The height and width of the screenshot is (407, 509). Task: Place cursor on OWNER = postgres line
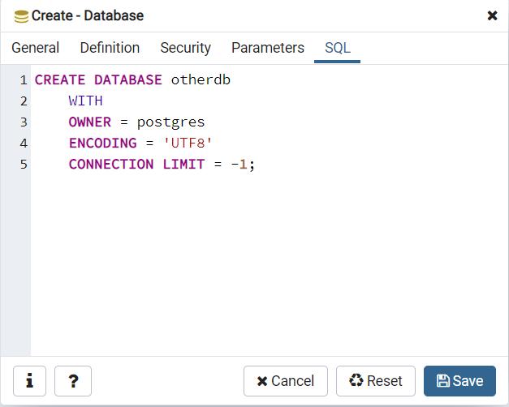(136, 122)
